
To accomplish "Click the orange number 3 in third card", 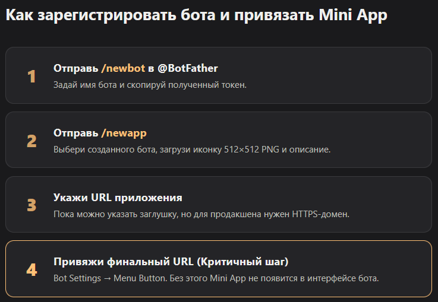I will point(31,205).
